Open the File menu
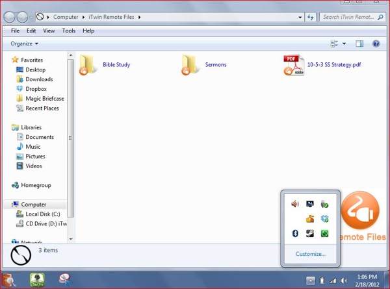The image size is (390, 289). (15, 31)
